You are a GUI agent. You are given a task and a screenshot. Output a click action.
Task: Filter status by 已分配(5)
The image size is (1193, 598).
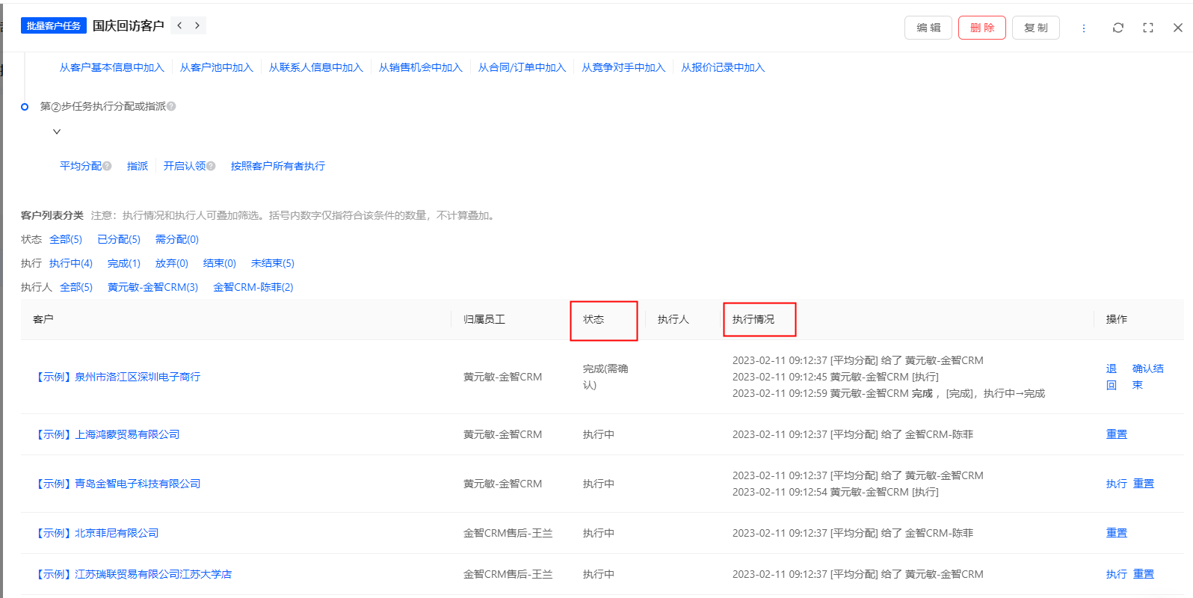point(119,239)
